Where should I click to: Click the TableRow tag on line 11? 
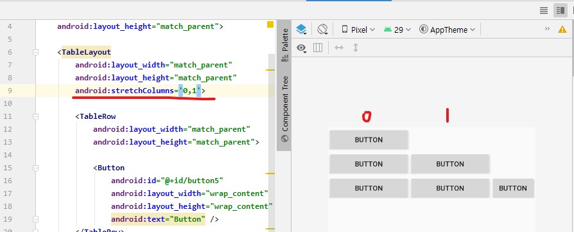click(x=98, y=116)
